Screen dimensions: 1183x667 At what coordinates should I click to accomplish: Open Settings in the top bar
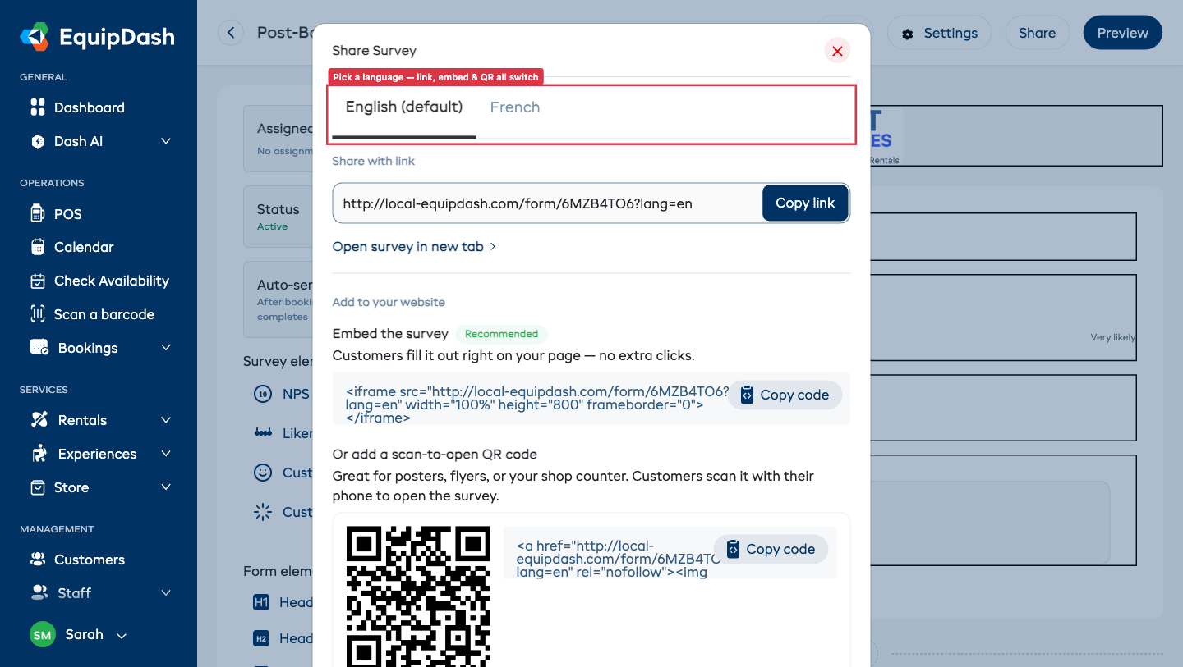940,33
